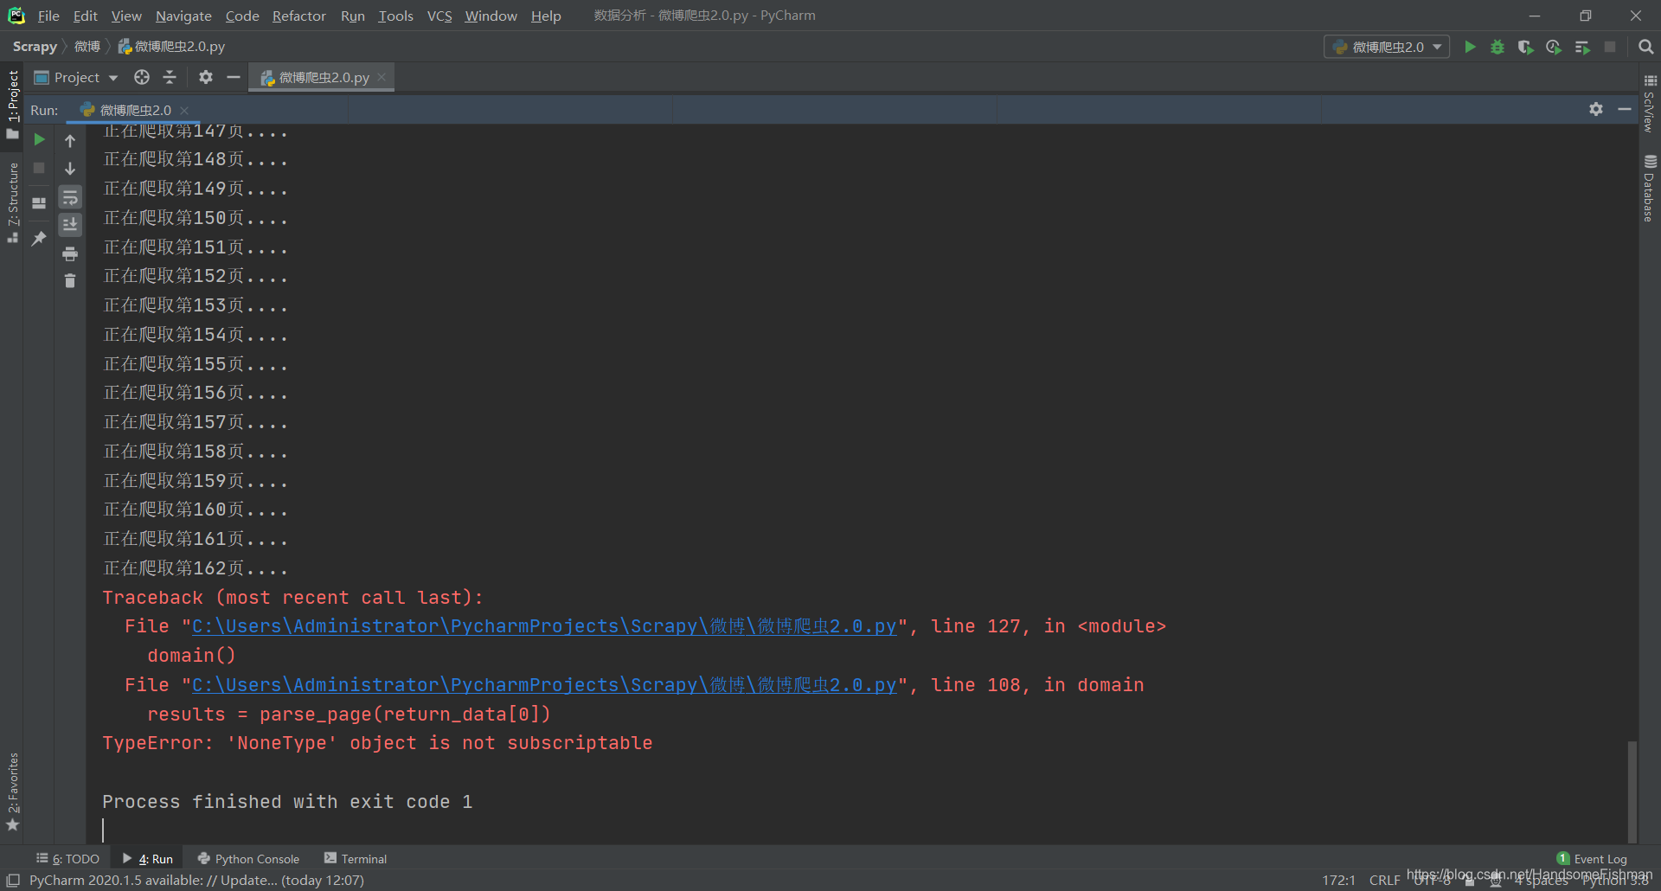Screen dimensions: 1661x891
Task: Open the File menu
Action: [48, 16]
